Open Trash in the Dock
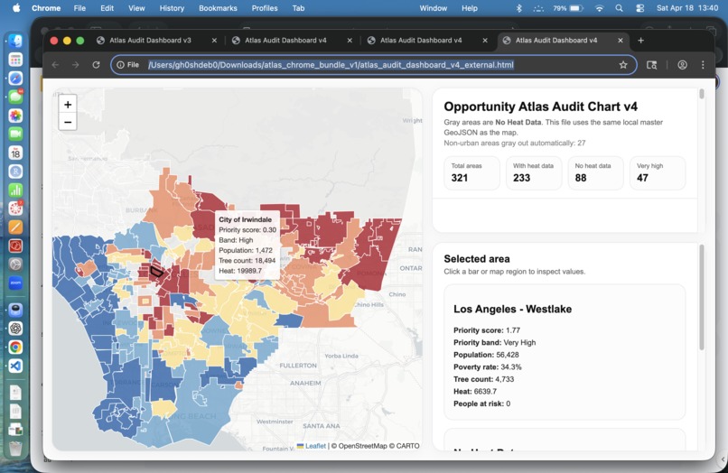Screen dimensions: 728x473 click(x=15, y=449)
